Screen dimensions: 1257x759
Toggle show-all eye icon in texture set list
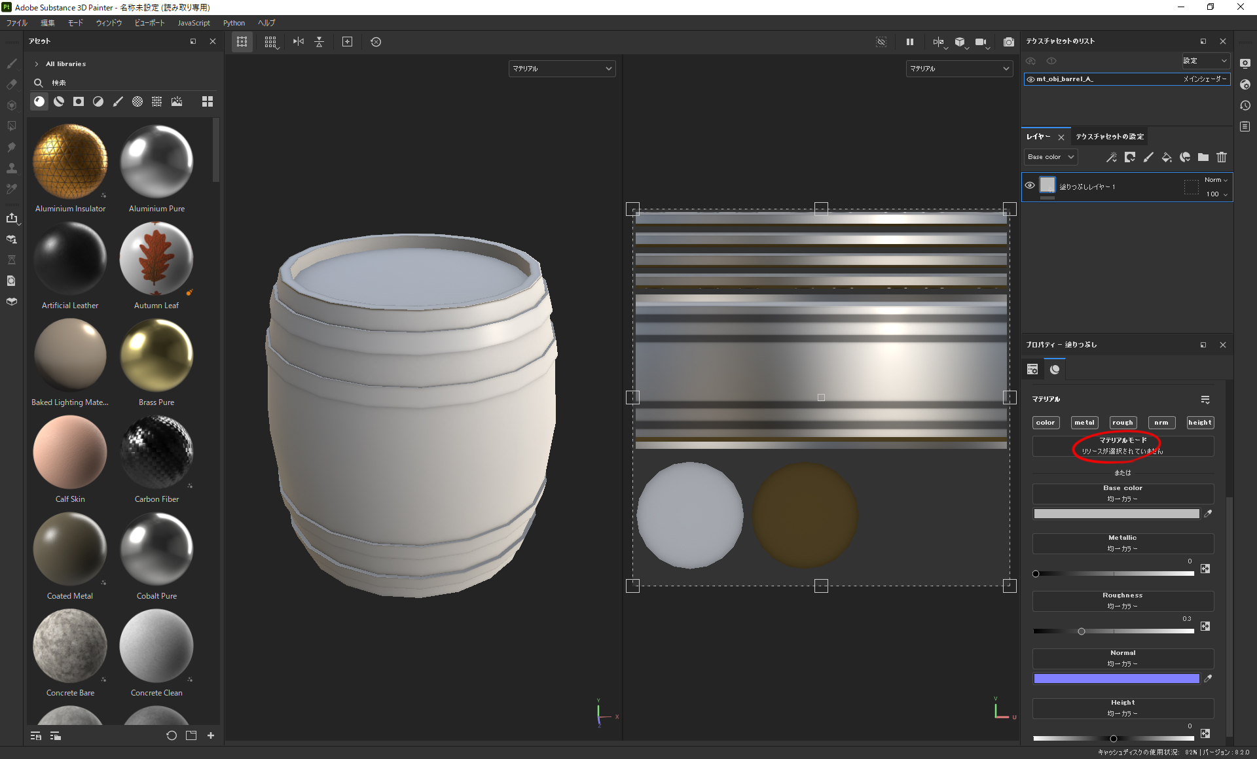[1051, 61]
